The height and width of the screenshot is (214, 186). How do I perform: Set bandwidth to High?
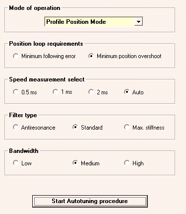coord(127,163)
